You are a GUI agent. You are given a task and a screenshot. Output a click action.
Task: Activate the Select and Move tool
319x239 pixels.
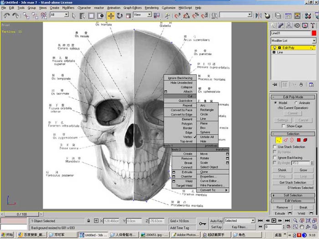coord(111,15)
